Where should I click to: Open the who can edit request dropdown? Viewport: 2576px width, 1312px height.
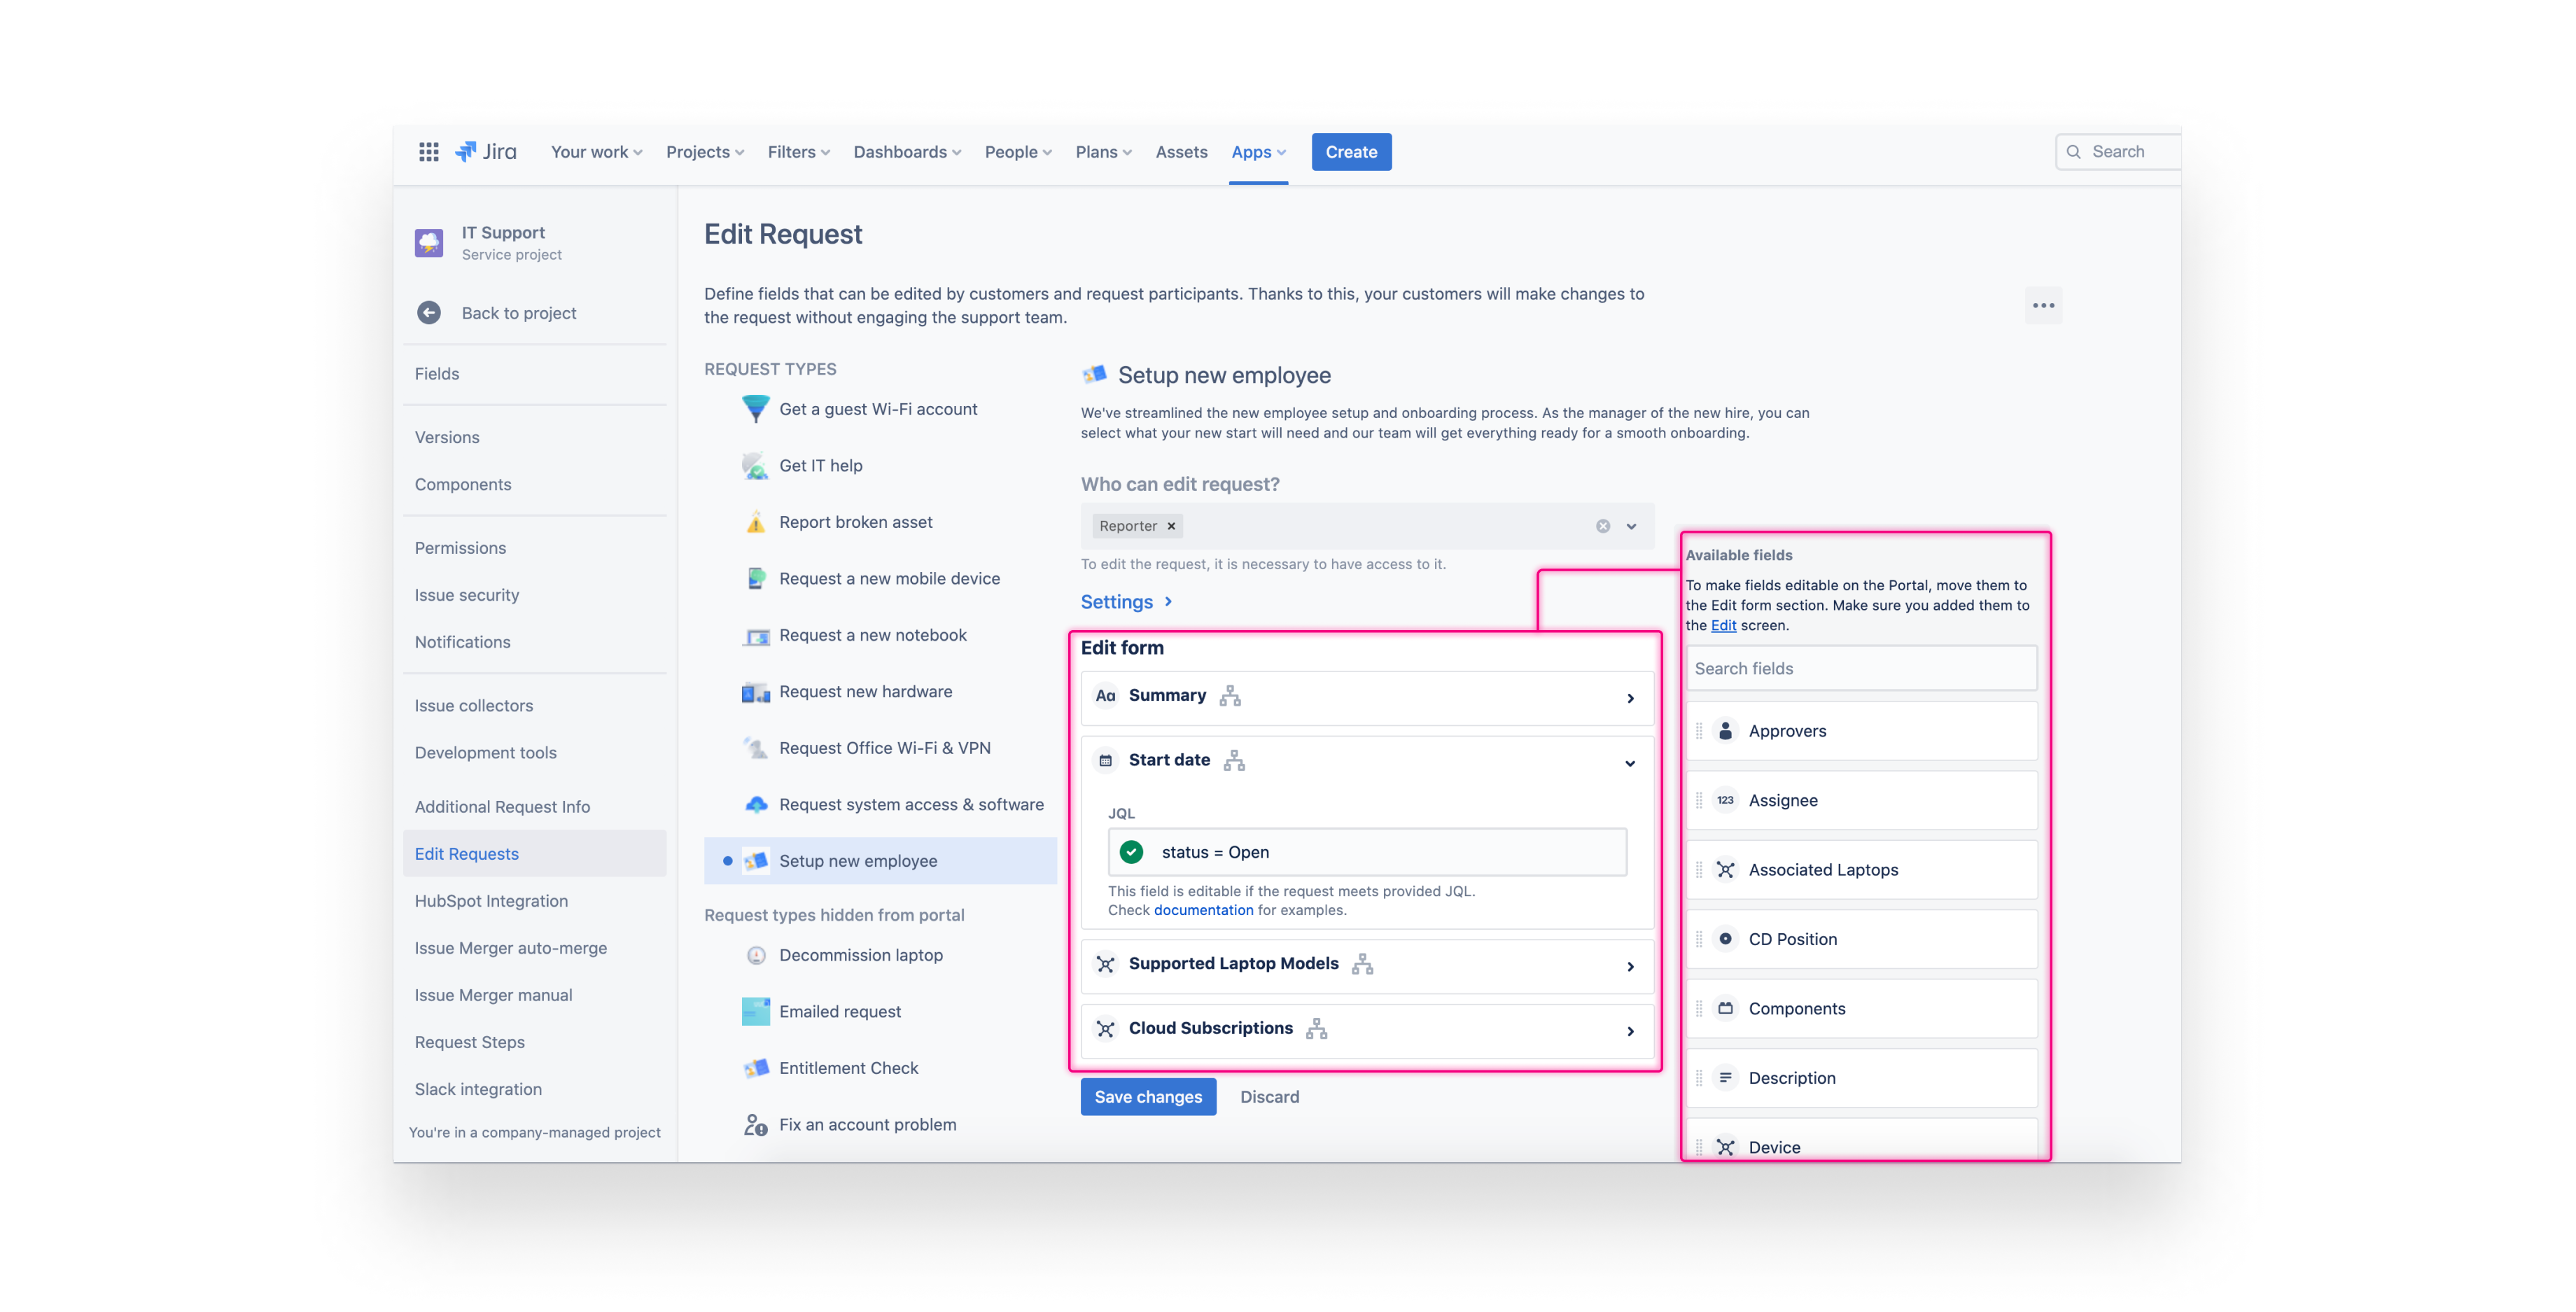coord(1631,526)
